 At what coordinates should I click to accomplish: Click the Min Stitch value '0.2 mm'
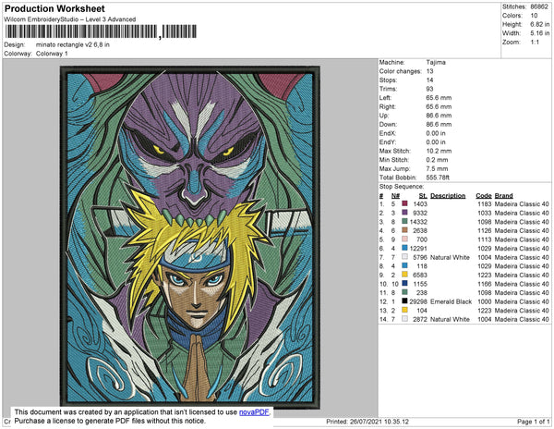pyautogui.click(x=437, y=160)
